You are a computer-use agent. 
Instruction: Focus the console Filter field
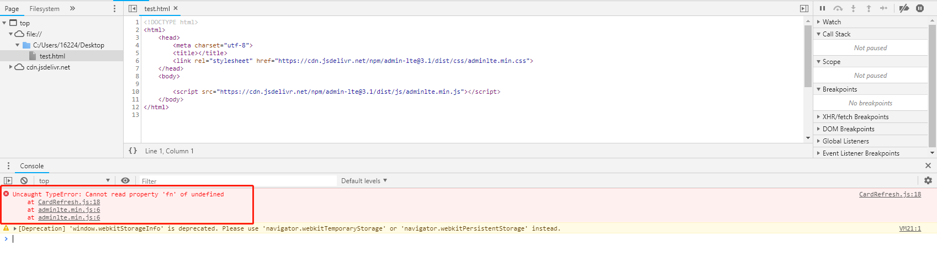click(237, 181)
